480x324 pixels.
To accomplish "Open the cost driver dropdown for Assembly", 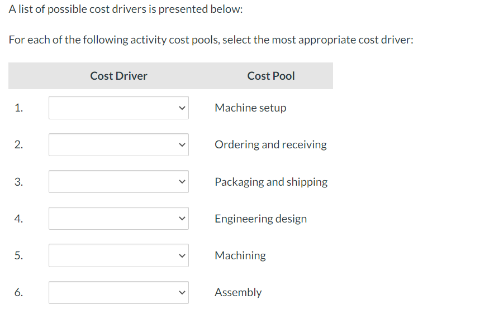I will [x=118, y=292].
